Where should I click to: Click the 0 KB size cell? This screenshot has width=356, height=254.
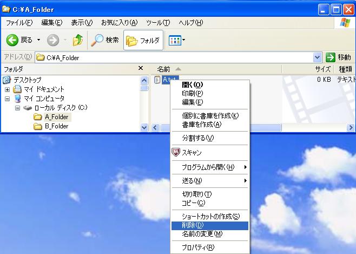coord(324,80)
